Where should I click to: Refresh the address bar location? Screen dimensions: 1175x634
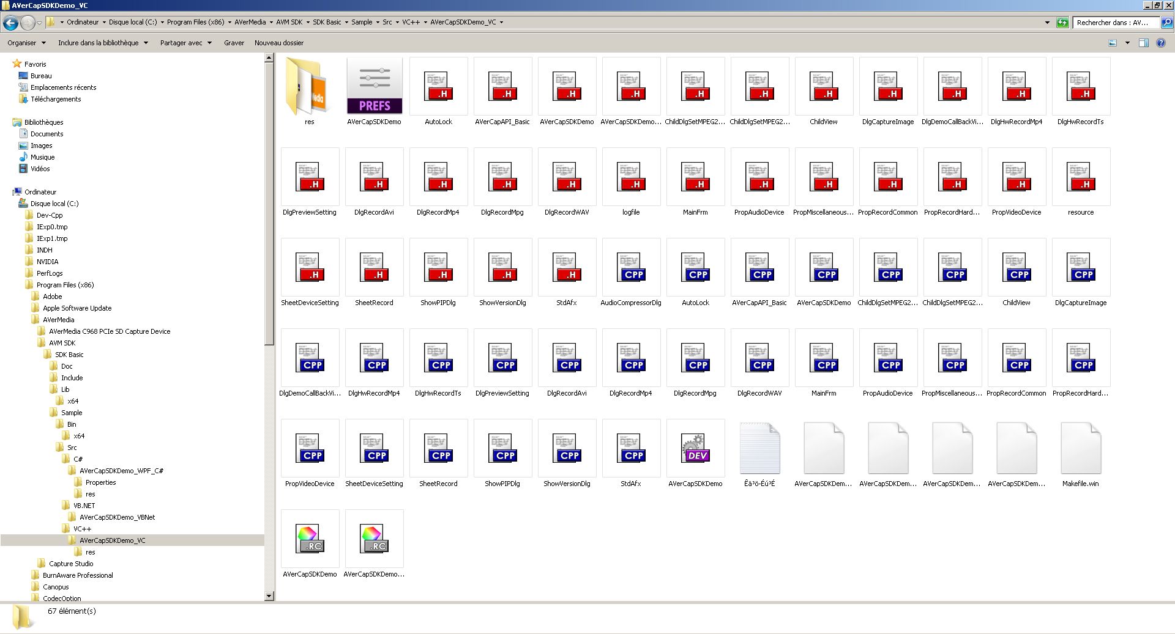coord(1063,23)
